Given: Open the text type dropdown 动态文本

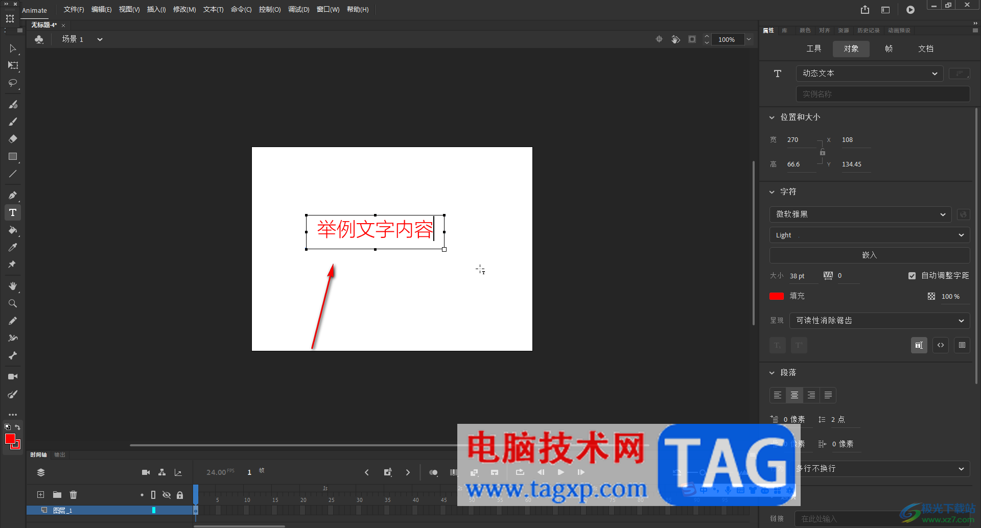Looking at the screenshot, I should coord(870,74).
